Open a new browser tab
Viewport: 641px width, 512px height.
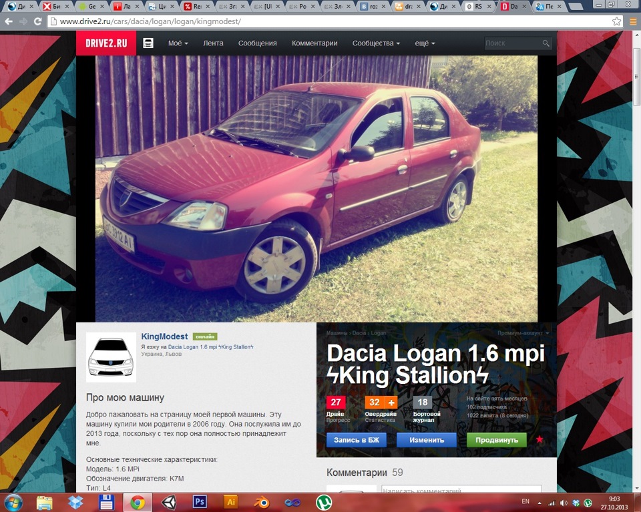(576, 7)
